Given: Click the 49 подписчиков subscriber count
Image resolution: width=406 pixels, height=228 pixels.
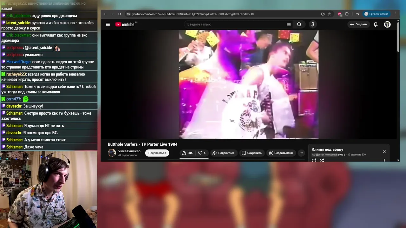Looking at the screenshot, I should pyautogui.click(x=128, y=155).
